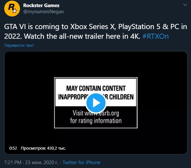191x168 pixels.
Task: Play the GTA VI trailer video
Action: coord(96,103)
